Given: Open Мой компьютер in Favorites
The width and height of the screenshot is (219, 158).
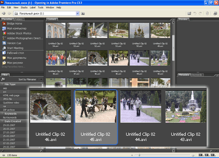Looking at the screenshot, I should tap(14, 28).
